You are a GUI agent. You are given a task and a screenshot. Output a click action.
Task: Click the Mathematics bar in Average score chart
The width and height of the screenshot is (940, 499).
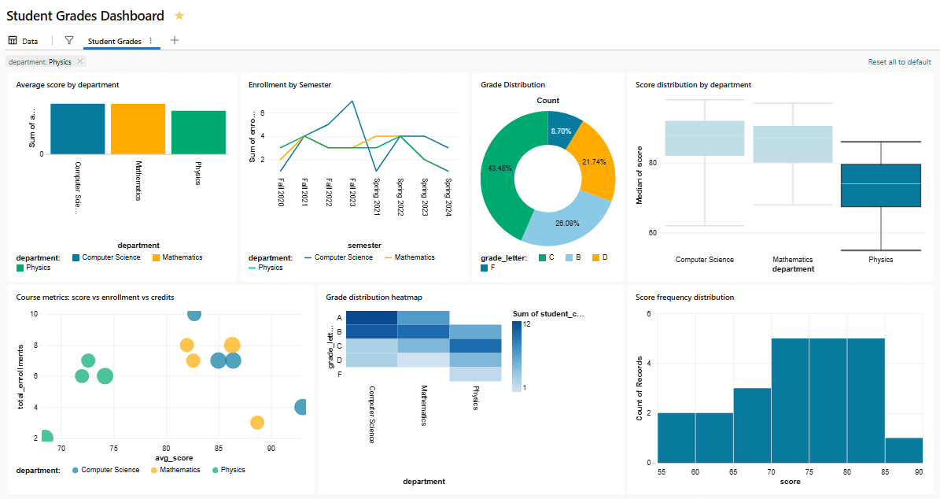pyautogui.click(x=138, y=129)
